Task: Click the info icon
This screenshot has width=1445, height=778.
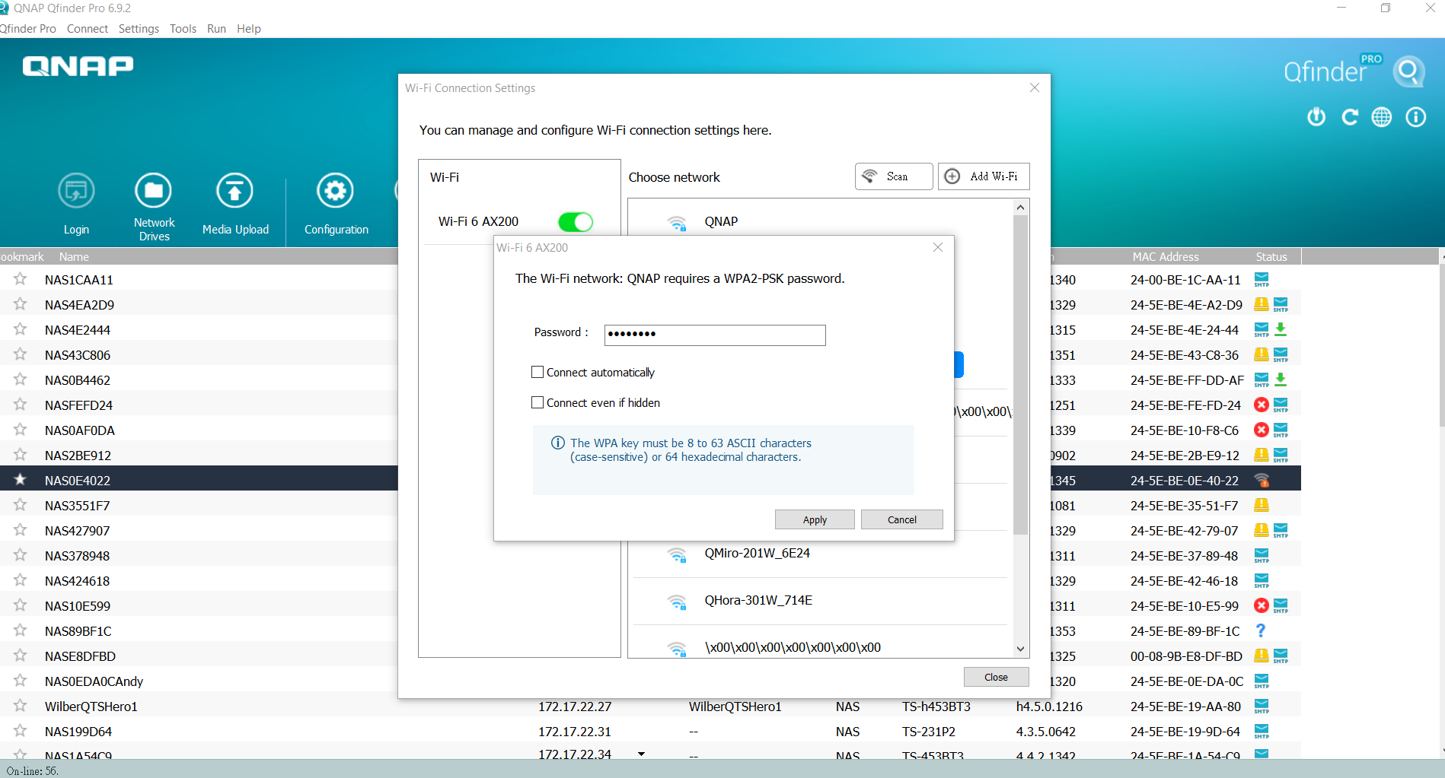Action: (x=1415, y=117)
